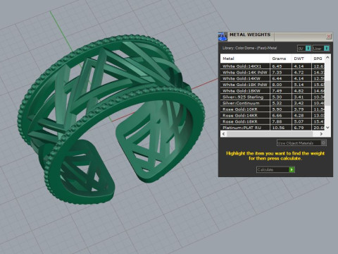
Task: Click the 7.88 grams cell
Action: (281, 121)
